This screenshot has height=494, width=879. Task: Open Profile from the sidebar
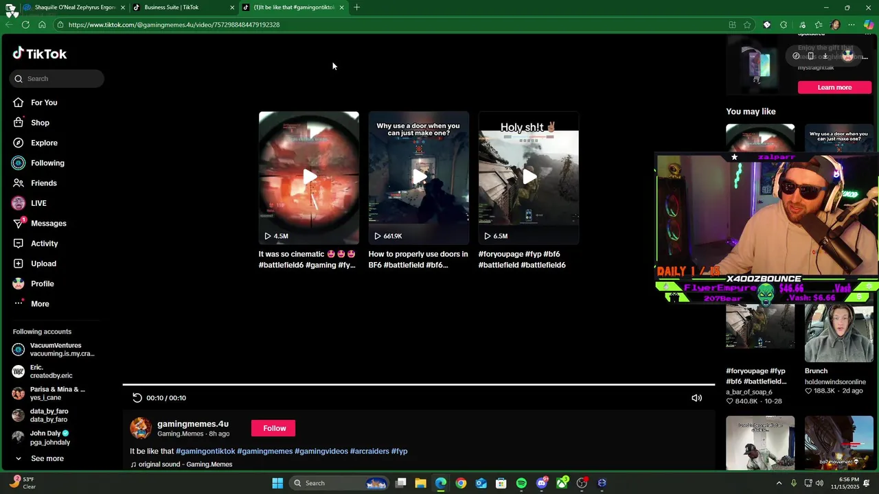click(x=42, y=283)
